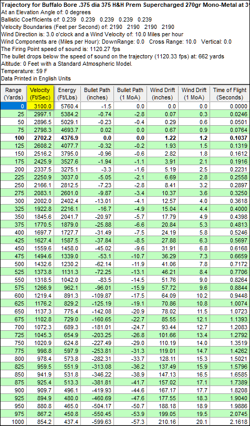This screenshot has height=426, width=250.
Task: Click energy value 2041.7
Action: (67, 217)
